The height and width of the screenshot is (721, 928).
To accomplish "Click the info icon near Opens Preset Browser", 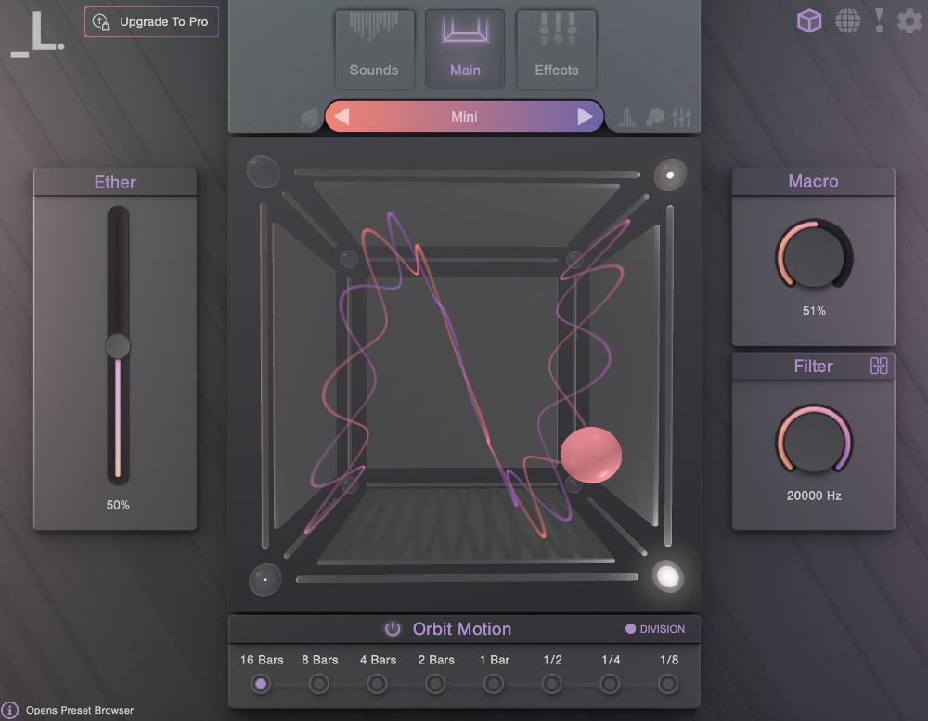I will point(9,709).
